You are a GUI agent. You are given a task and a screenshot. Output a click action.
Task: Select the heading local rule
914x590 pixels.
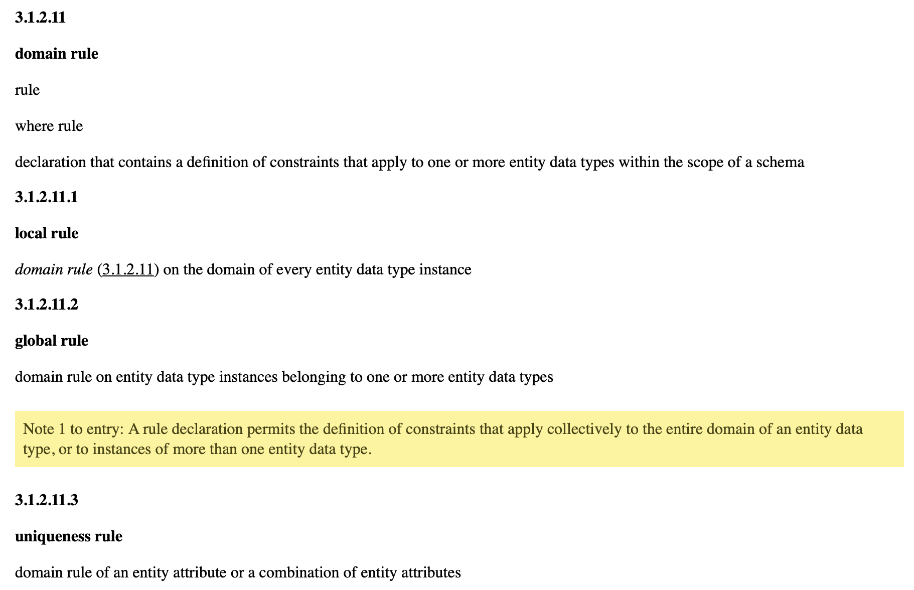(x=47, y=233)
